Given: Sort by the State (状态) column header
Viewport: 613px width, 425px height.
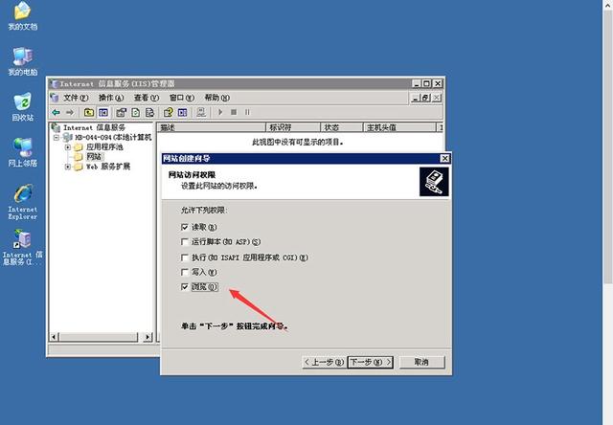Looking at the screenshot, I should (x=342, y=127).
